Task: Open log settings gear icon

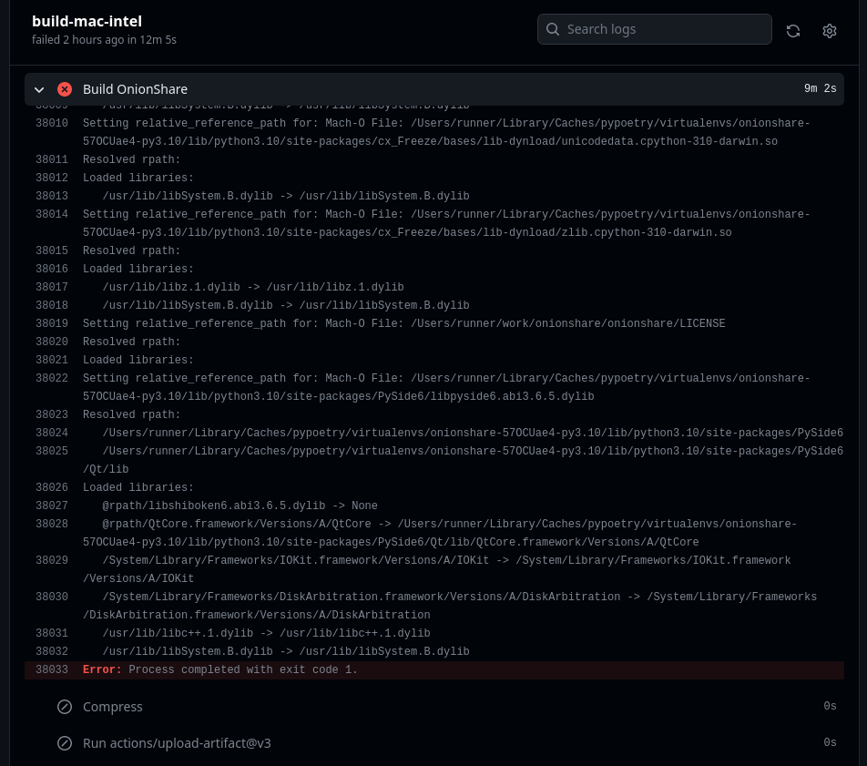Action: point(829,31)
